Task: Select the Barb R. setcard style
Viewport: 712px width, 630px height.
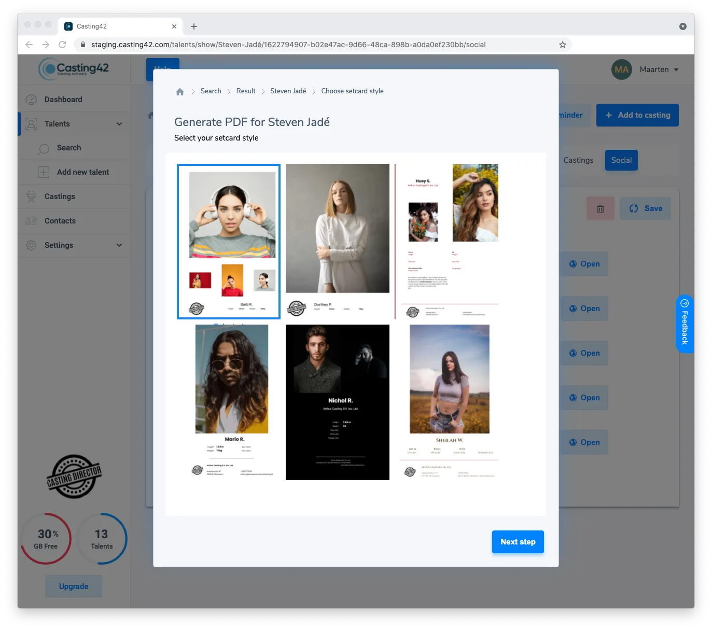Action: click(229, 242)
